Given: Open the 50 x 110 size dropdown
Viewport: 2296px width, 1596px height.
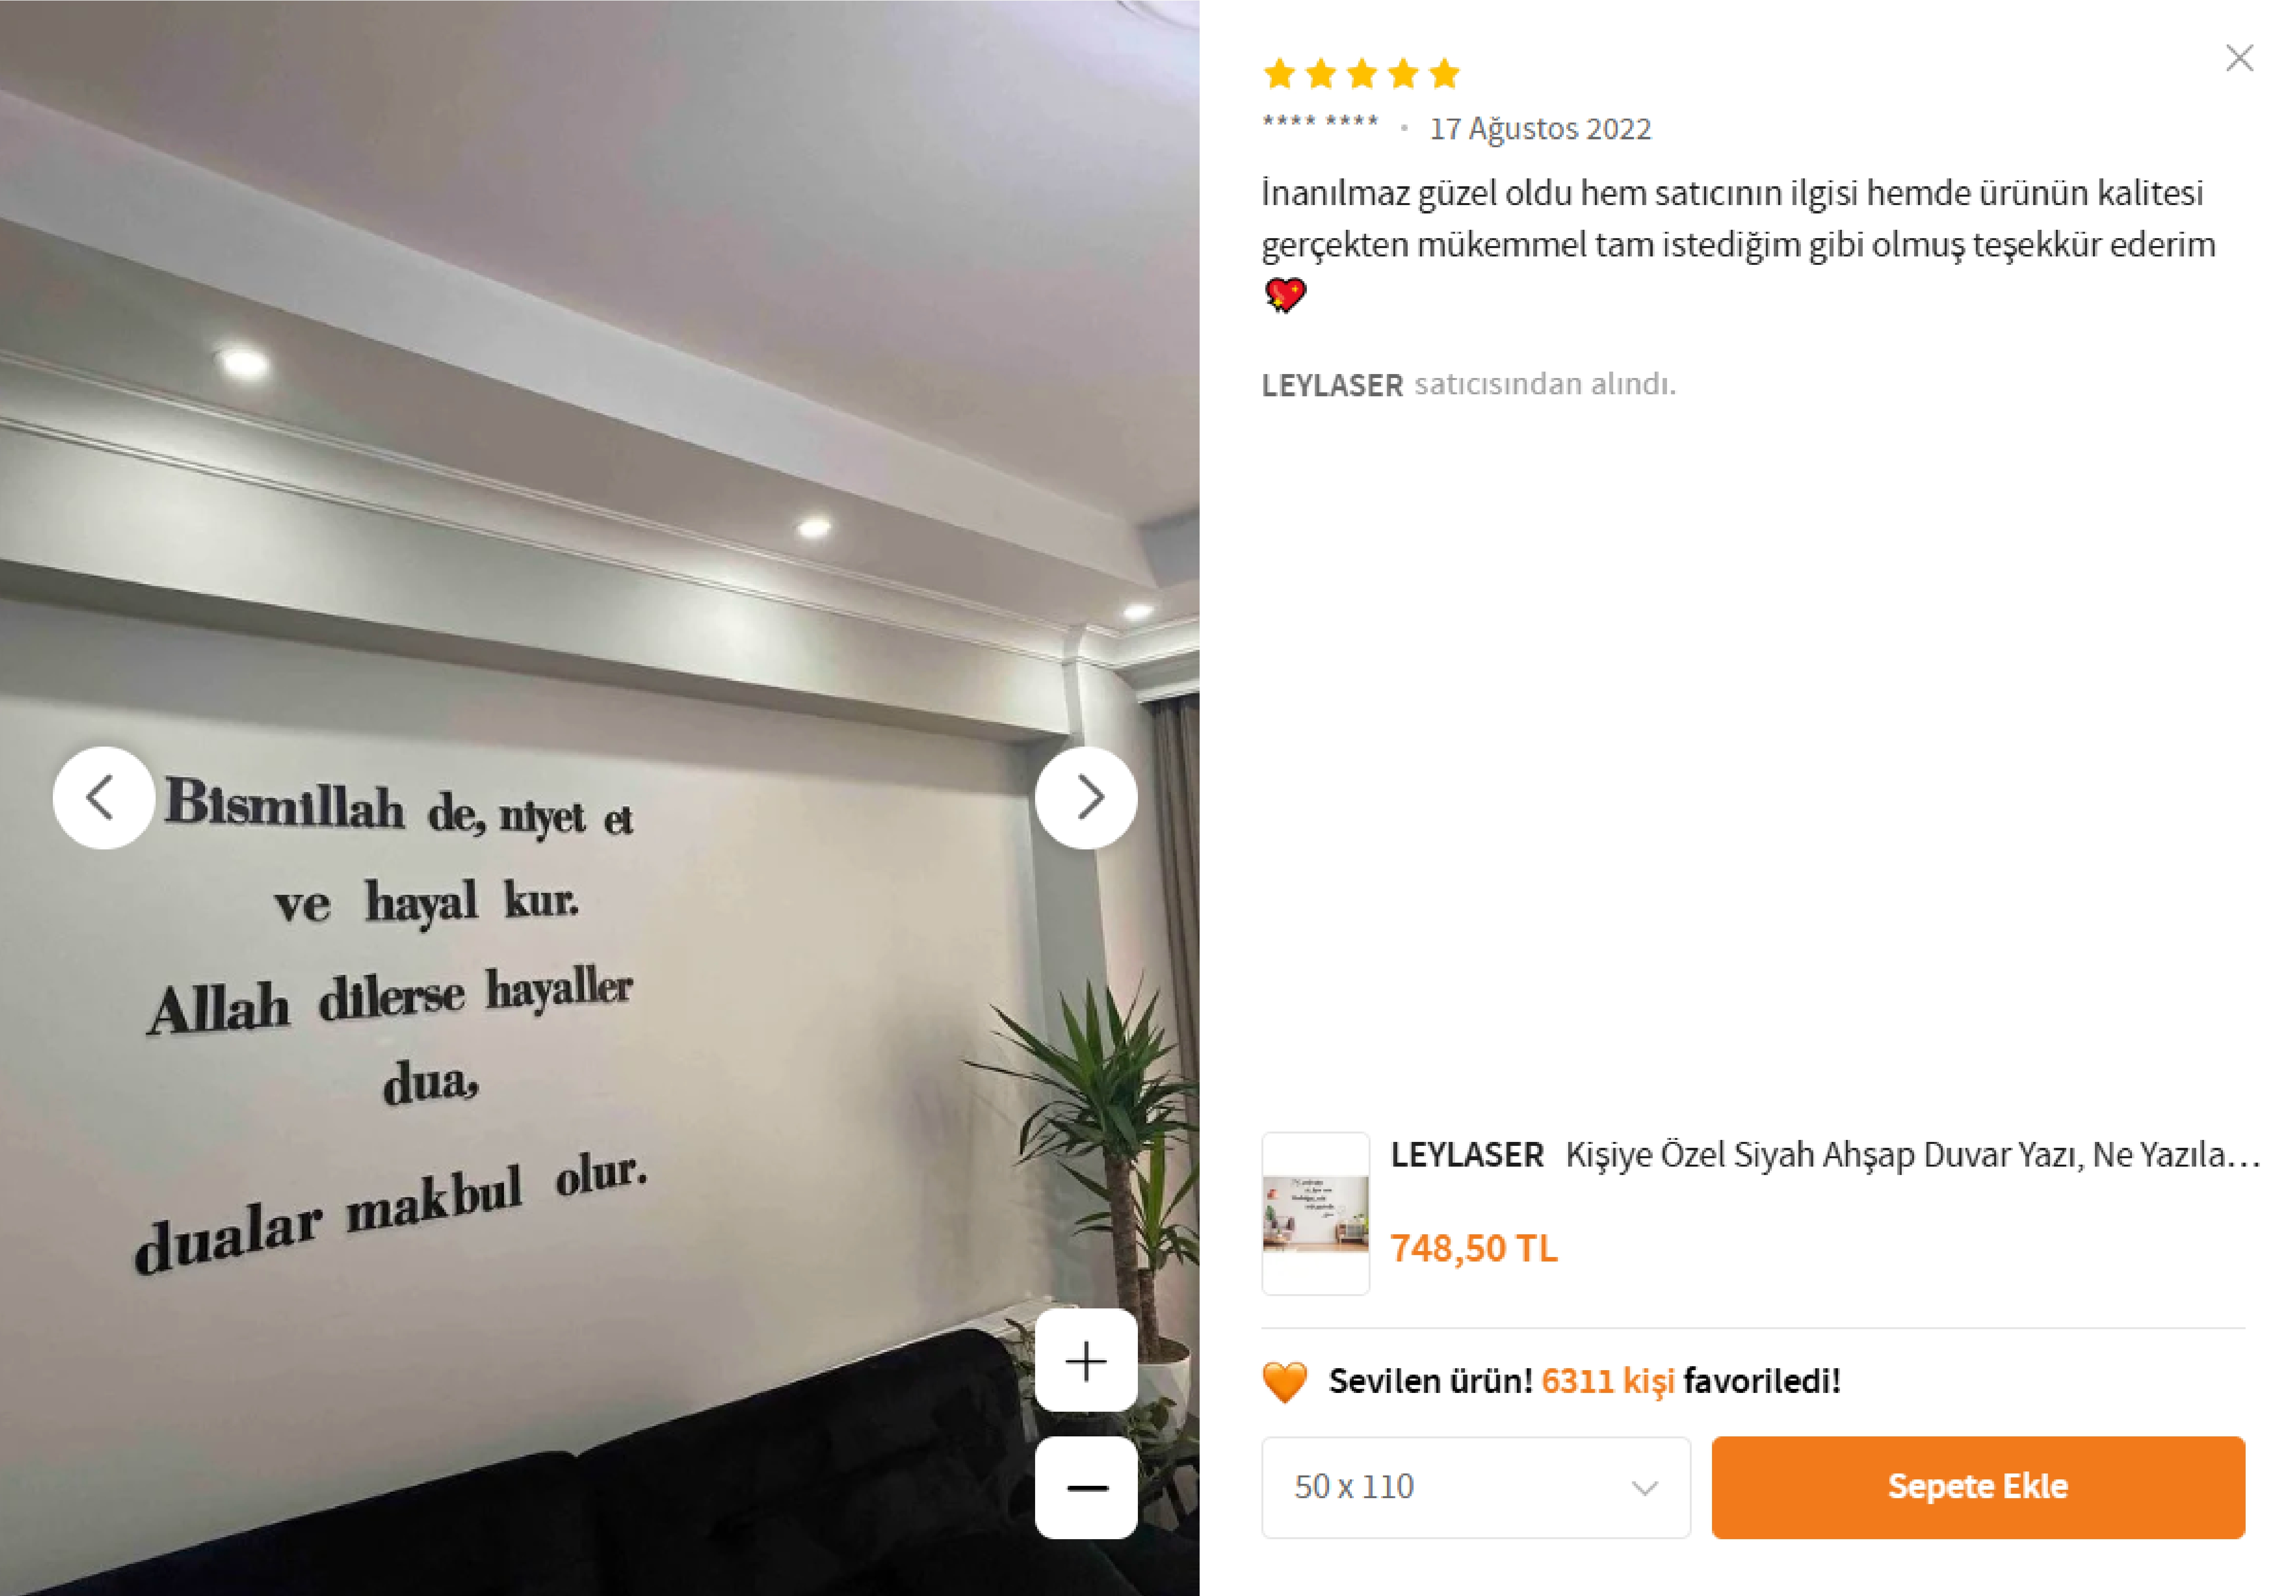Looking at the screenshot, I should [x=1476, y=1487].
